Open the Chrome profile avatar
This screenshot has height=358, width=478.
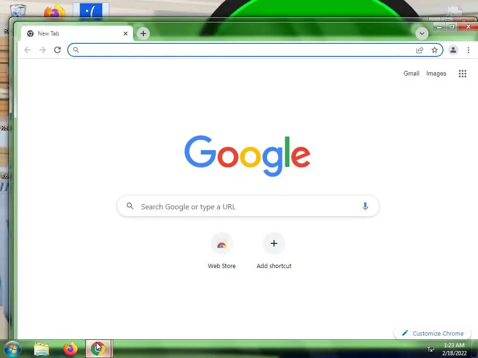pyautogui.click(x=453, y=50)
